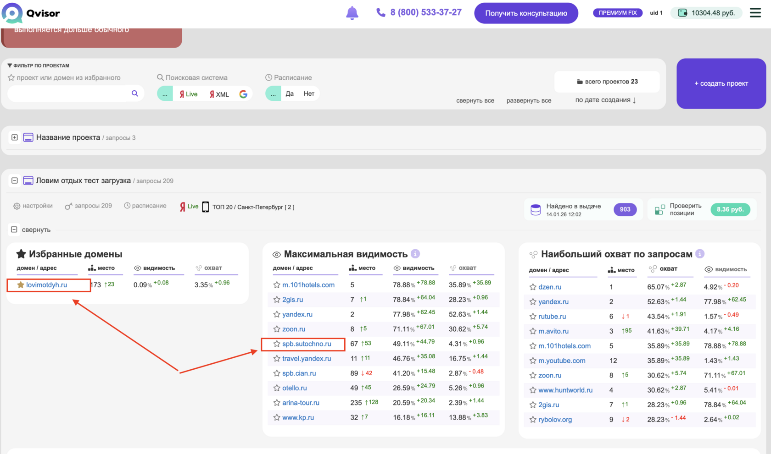The height and width of the screenshot is (454, 771).
Task: Click project icon of Ловим отдых тест загрузка
Action: 28,181
